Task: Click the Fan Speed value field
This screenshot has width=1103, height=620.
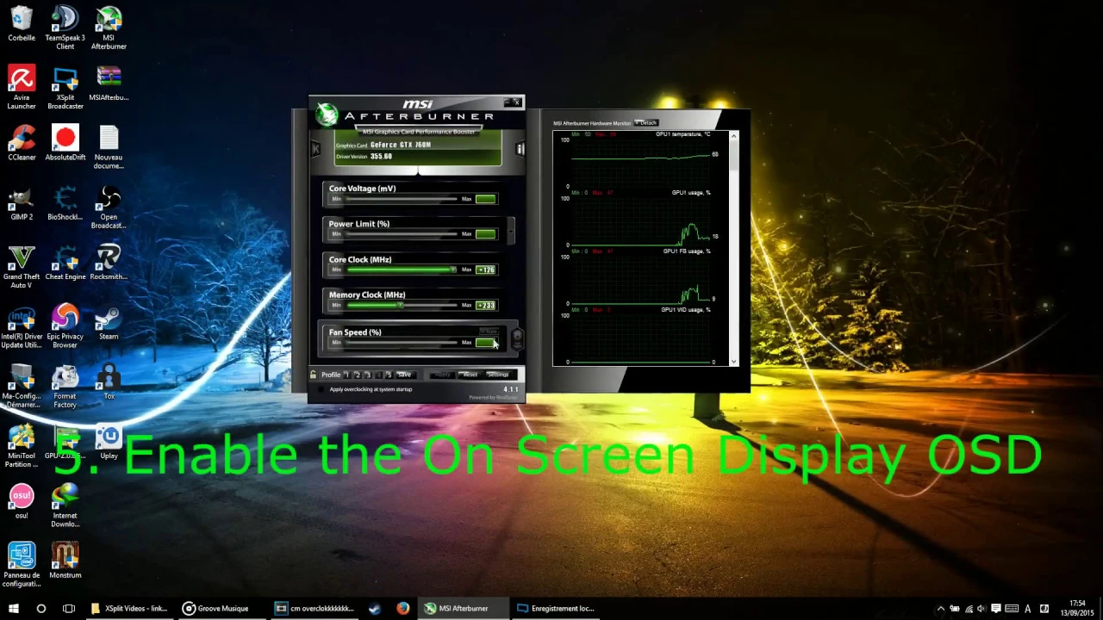Action: click(x=485, y=342)
